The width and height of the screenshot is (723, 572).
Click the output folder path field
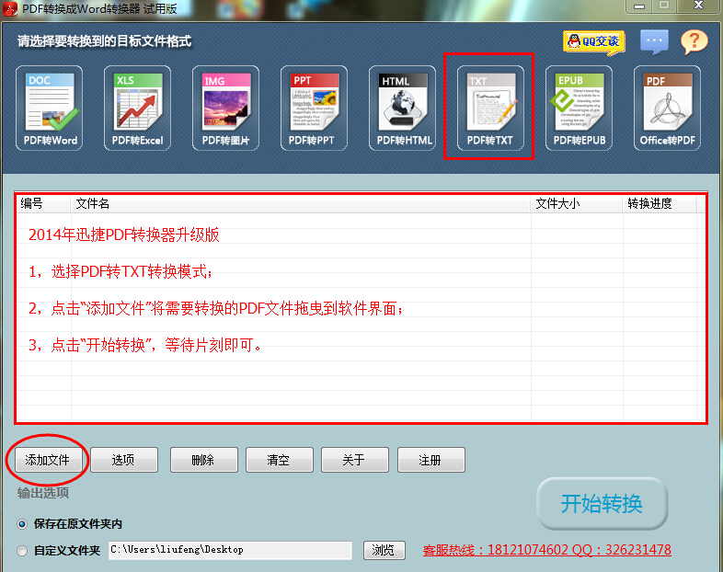click(x=230, y=550)
